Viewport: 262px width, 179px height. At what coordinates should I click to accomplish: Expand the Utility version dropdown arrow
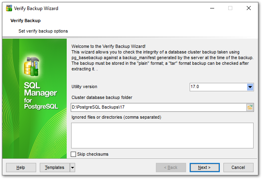tap(250, 87)
